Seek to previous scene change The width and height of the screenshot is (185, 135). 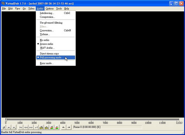coord(52,127)
